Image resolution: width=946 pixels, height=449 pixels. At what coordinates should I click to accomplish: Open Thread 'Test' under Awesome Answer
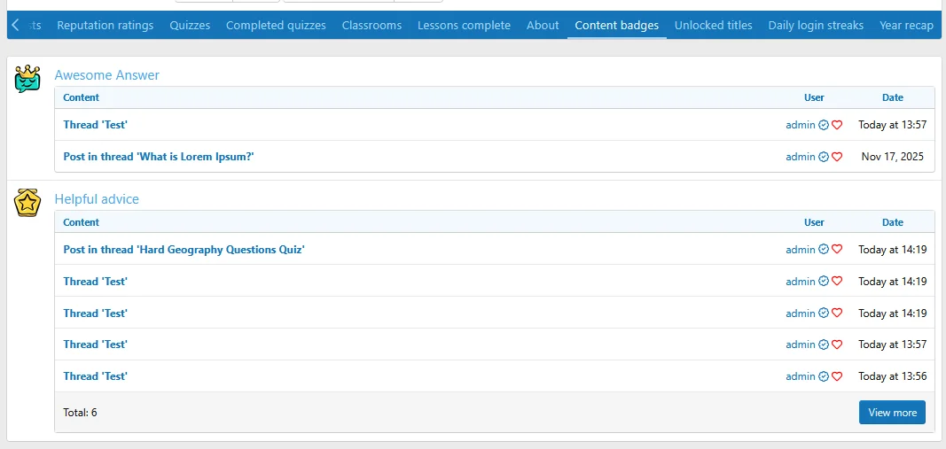click(x=96, y=125)
